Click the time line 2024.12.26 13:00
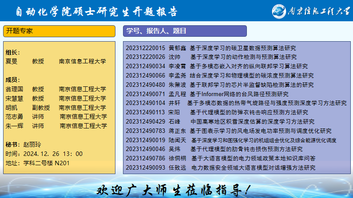Screen dimensions: 353x198 click(44, 154)
